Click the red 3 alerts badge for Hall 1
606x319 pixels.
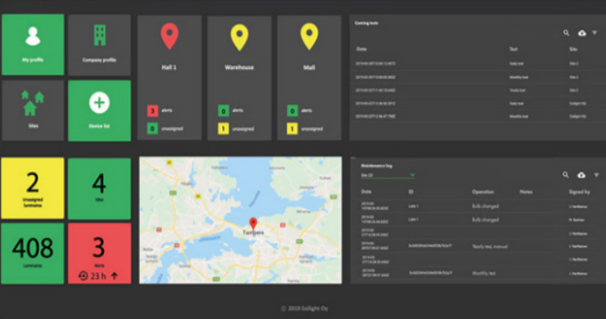point(153,111)
